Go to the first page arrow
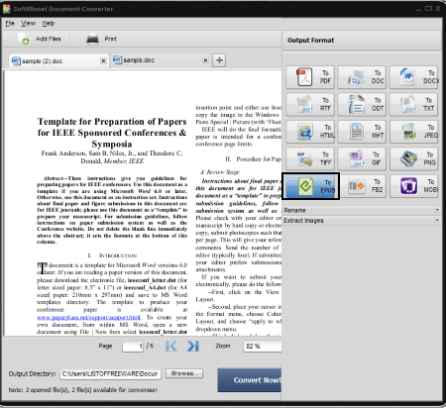446x408 pixels. pos(171,346)
